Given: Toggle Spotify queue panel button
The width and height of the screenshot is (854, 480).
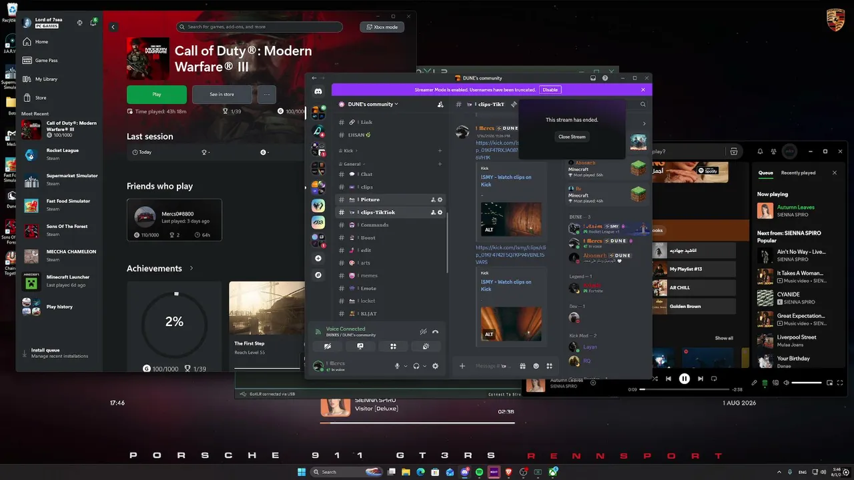Looking at the screenshot, I should [x=765, y=383].
